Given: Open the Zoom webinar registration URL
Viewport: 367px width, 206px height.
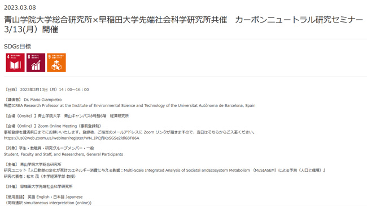Looking at the screenshot, I should [72, 138].
